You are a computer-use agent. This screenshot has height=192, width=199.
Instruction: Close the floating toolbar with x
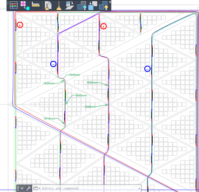click(110, 2)
